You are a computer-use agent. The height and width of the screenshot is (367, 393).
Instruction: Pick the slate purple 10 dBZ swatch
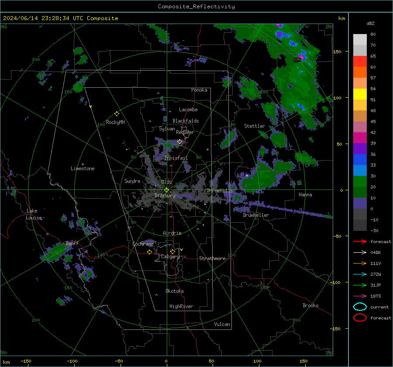(x=360, y=203)
